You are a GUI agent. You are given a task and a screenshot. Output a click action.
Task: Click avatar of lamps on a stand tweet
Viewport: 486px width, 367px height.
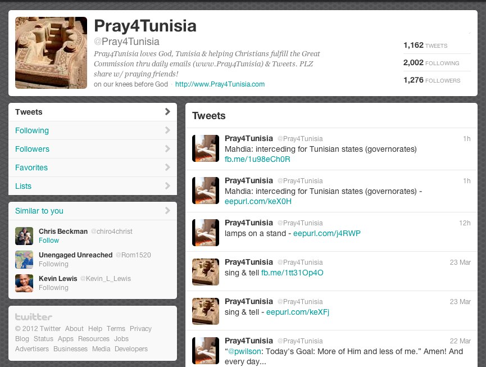tap(206, 233)
